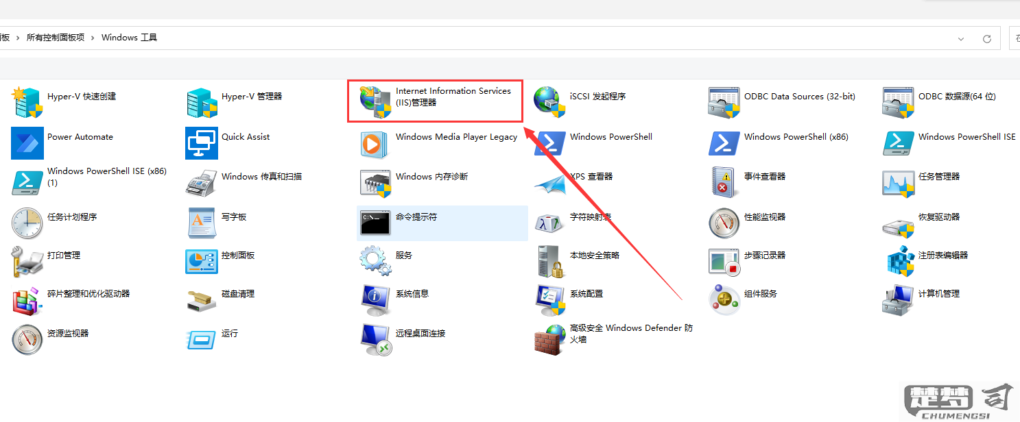Open the Hyper-V 管理器 icon
This screenshot has width=1020, height=422.
click(x=202, y=103)
